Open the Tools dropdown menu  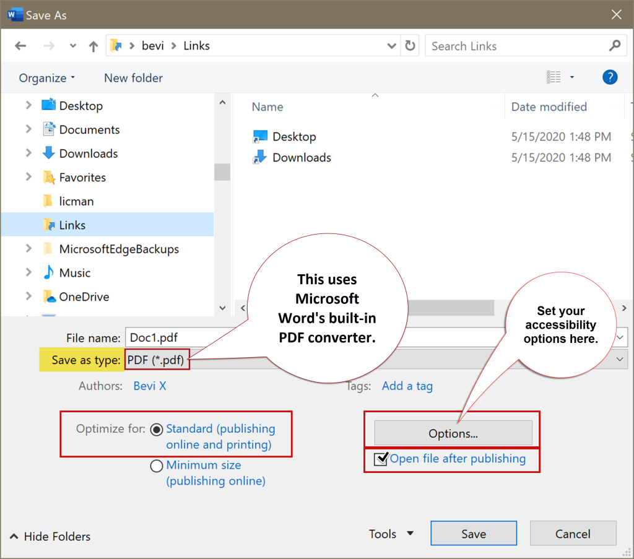391,534
